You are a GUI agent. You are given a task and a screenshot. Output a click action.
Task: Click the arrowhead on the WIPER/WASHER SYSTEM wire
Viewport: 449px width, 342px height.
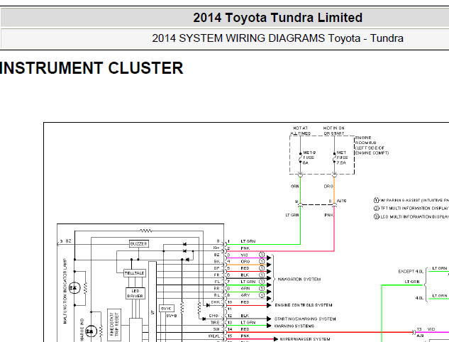point(276,339)
